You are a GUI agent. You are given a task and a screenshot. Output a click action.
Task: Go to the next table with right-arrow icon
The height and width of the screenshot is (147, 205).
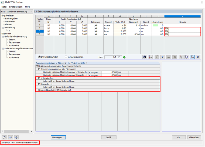point(16,137)
